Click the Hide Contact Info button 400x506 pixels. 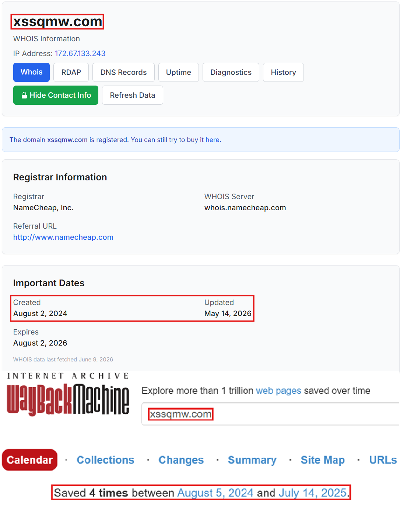[x=56, y=95]
